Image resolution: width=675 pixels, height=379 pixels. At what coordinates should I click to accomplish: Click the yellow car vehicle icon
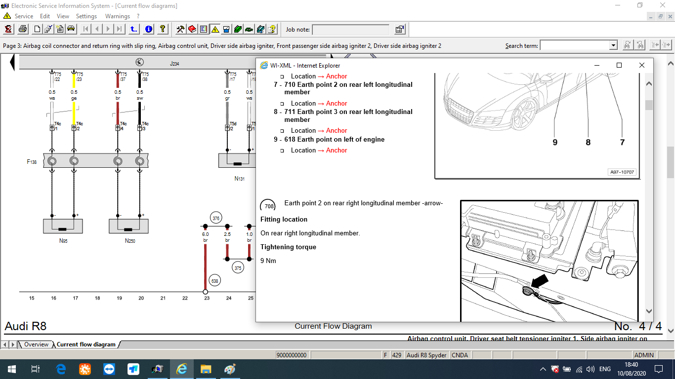coord(71,29)
